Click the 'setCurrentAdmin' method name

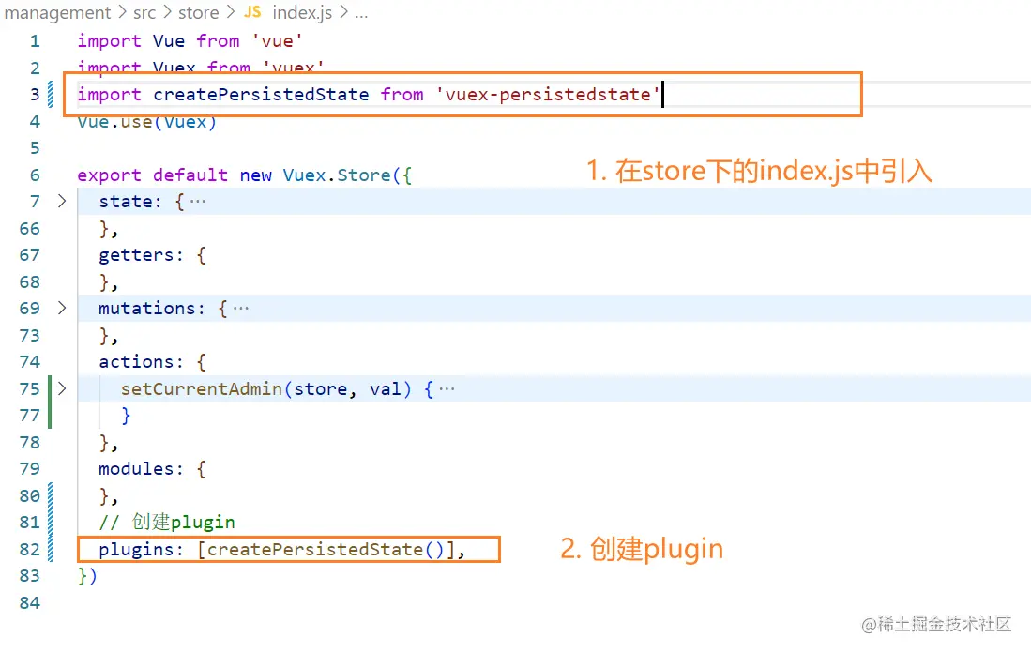201,388
